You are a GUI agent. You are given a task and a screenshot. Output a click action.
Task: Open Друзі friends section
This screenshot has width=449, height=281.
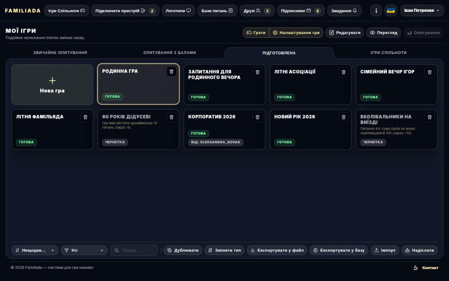257,11
